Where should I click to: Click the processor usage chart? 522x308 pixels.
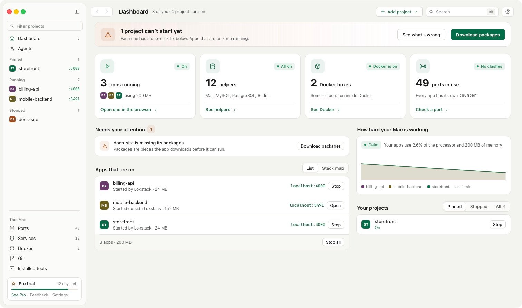433,171
